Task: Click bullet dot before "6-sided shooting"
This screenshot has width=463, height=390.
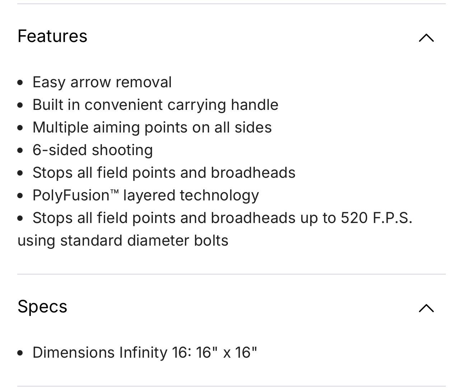Action: pos(20,151)
